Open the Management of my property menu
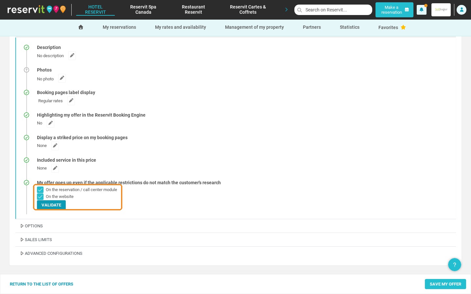 coord(254,27)
